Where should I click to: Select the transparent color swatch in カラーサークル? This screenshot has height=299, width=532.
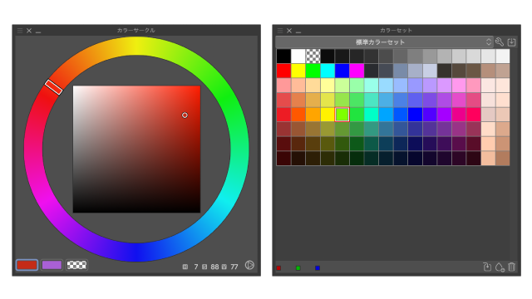pyautogui.click(x=76, y=265)
